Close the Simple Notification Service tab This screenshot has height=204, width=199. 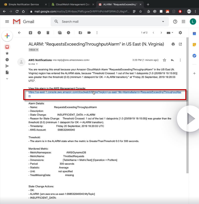coord(46,4)
